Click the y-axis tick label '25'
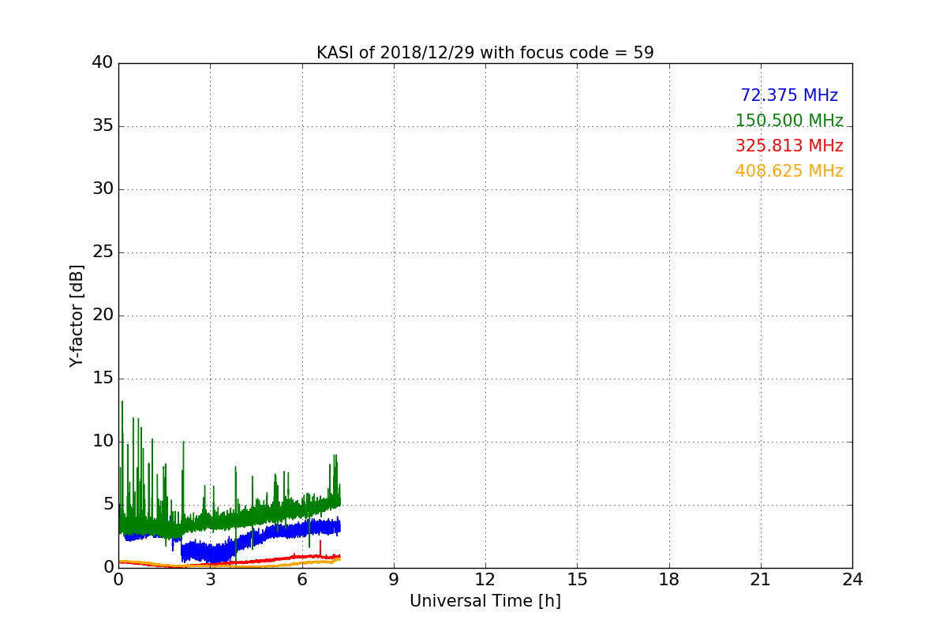 [103, 252]
